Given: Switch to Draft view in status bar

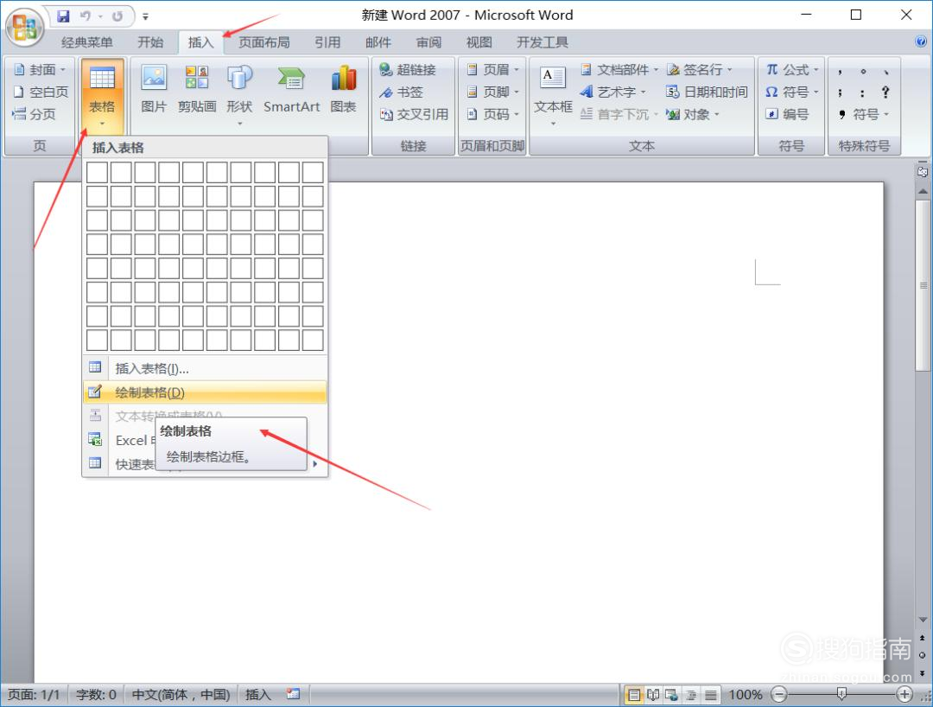Looking at the screenshot, I should [x=710, y=695].
